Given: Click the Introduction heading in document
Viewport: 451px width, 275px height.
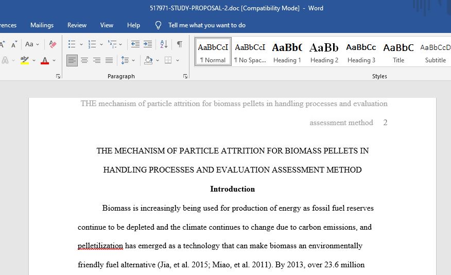Looking at the screenshot, I should click(232, 189).
